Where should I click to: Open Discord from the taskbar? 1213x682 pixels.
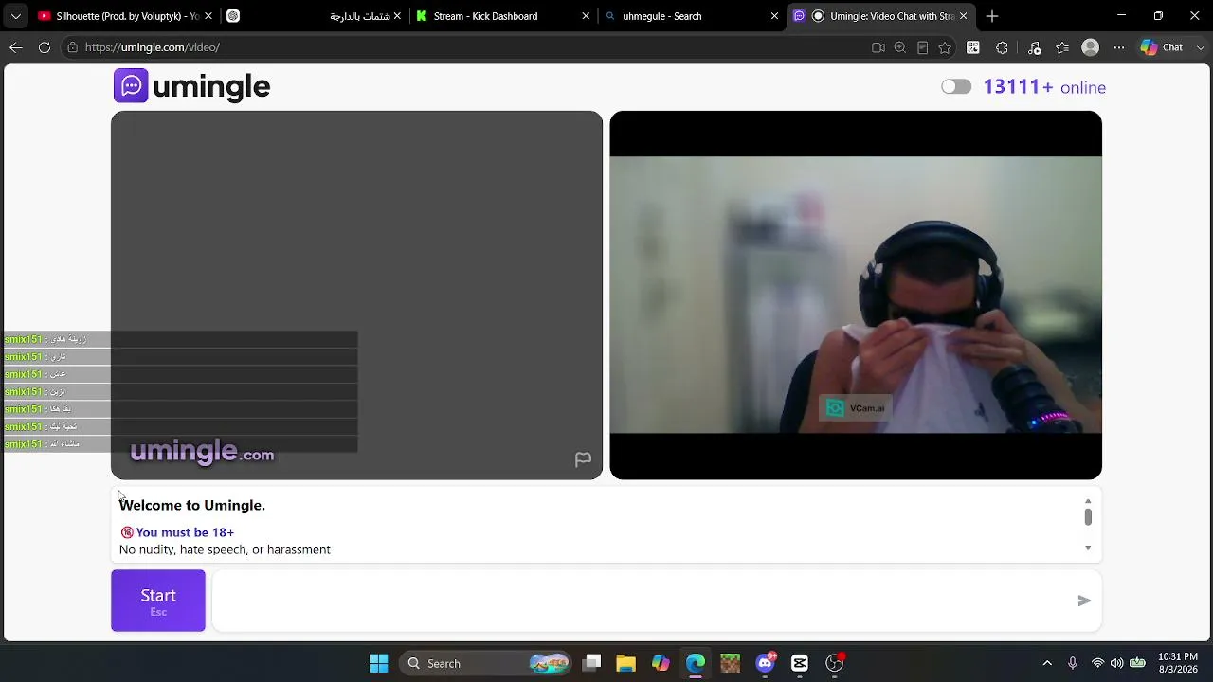click(x=765, y=663)
